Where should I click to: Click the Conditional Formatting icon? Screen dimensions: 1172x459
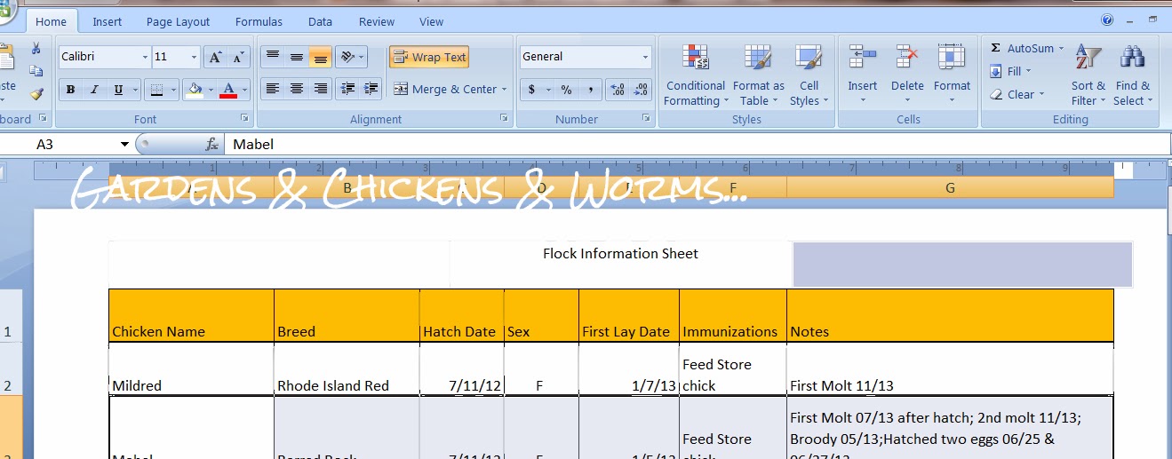click(695, 59)
